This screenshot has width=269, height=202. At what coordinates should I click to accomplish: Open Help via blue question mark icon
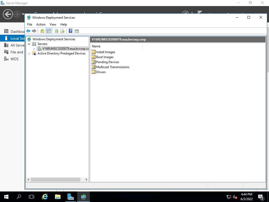pyautogui.click(x=70, y=31)
